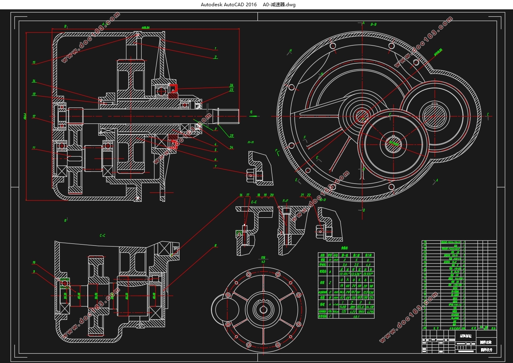
Task: Click part balloon number 24
Action: pos(231,148)
